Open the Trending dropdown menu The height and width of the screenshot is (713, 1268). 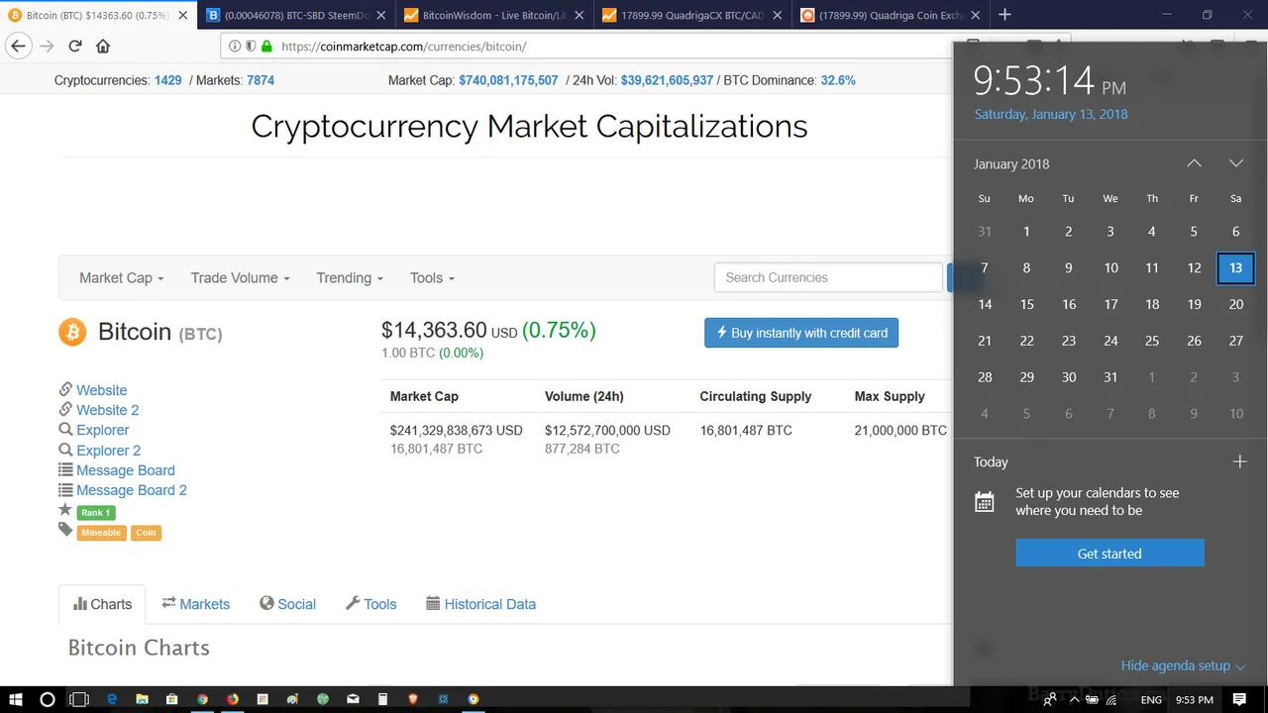click(350, 278)
